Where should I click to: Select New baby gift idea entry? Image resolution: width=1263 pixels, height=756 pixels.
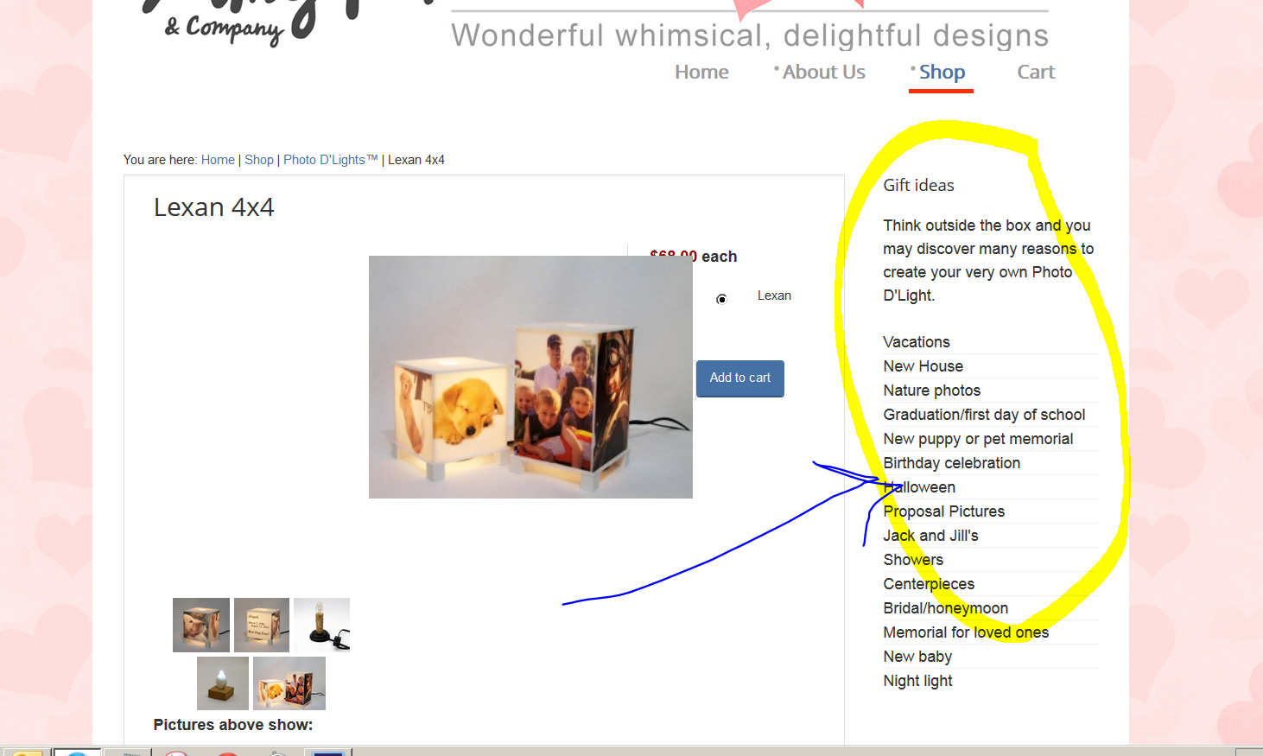coord(917,657)
